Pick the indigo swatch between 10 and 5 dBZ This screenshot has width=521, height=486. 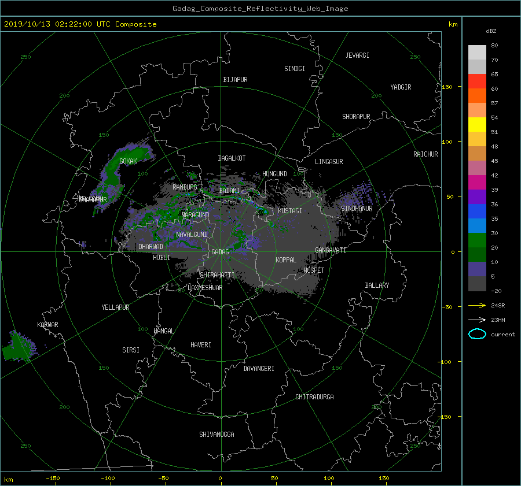477,269
